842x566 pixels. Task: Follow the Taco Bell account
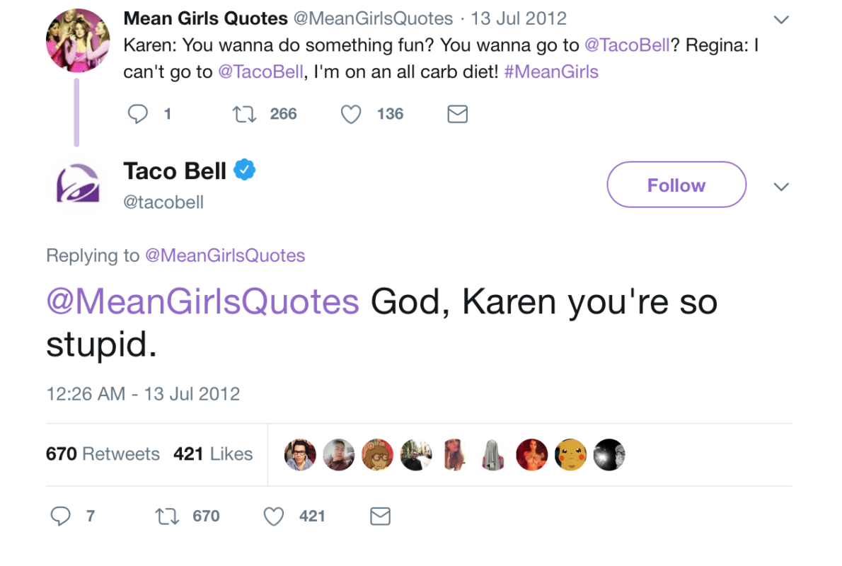(676, 185)
